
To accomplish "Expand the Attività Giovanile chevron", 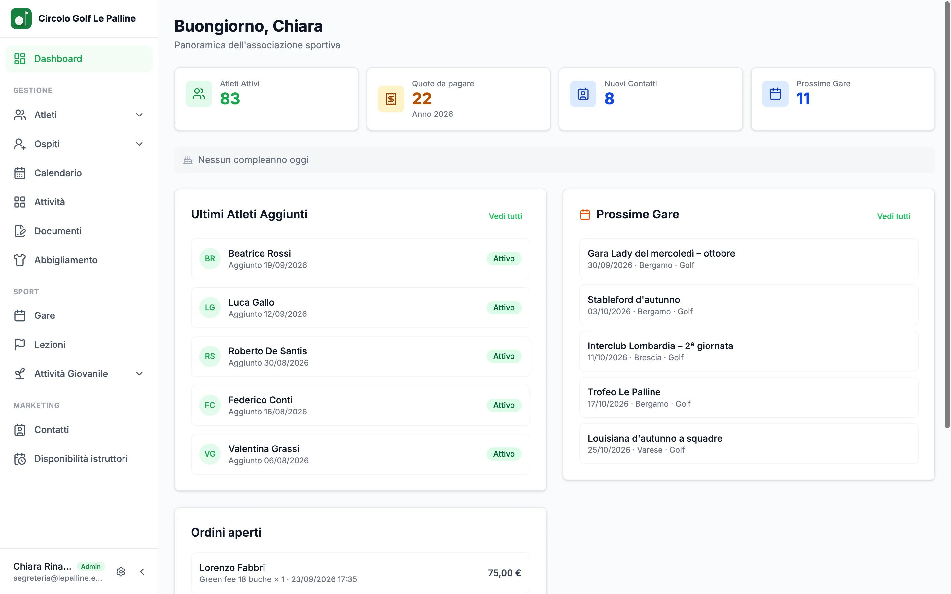I will pyautogui.click(x=139, y=374).
